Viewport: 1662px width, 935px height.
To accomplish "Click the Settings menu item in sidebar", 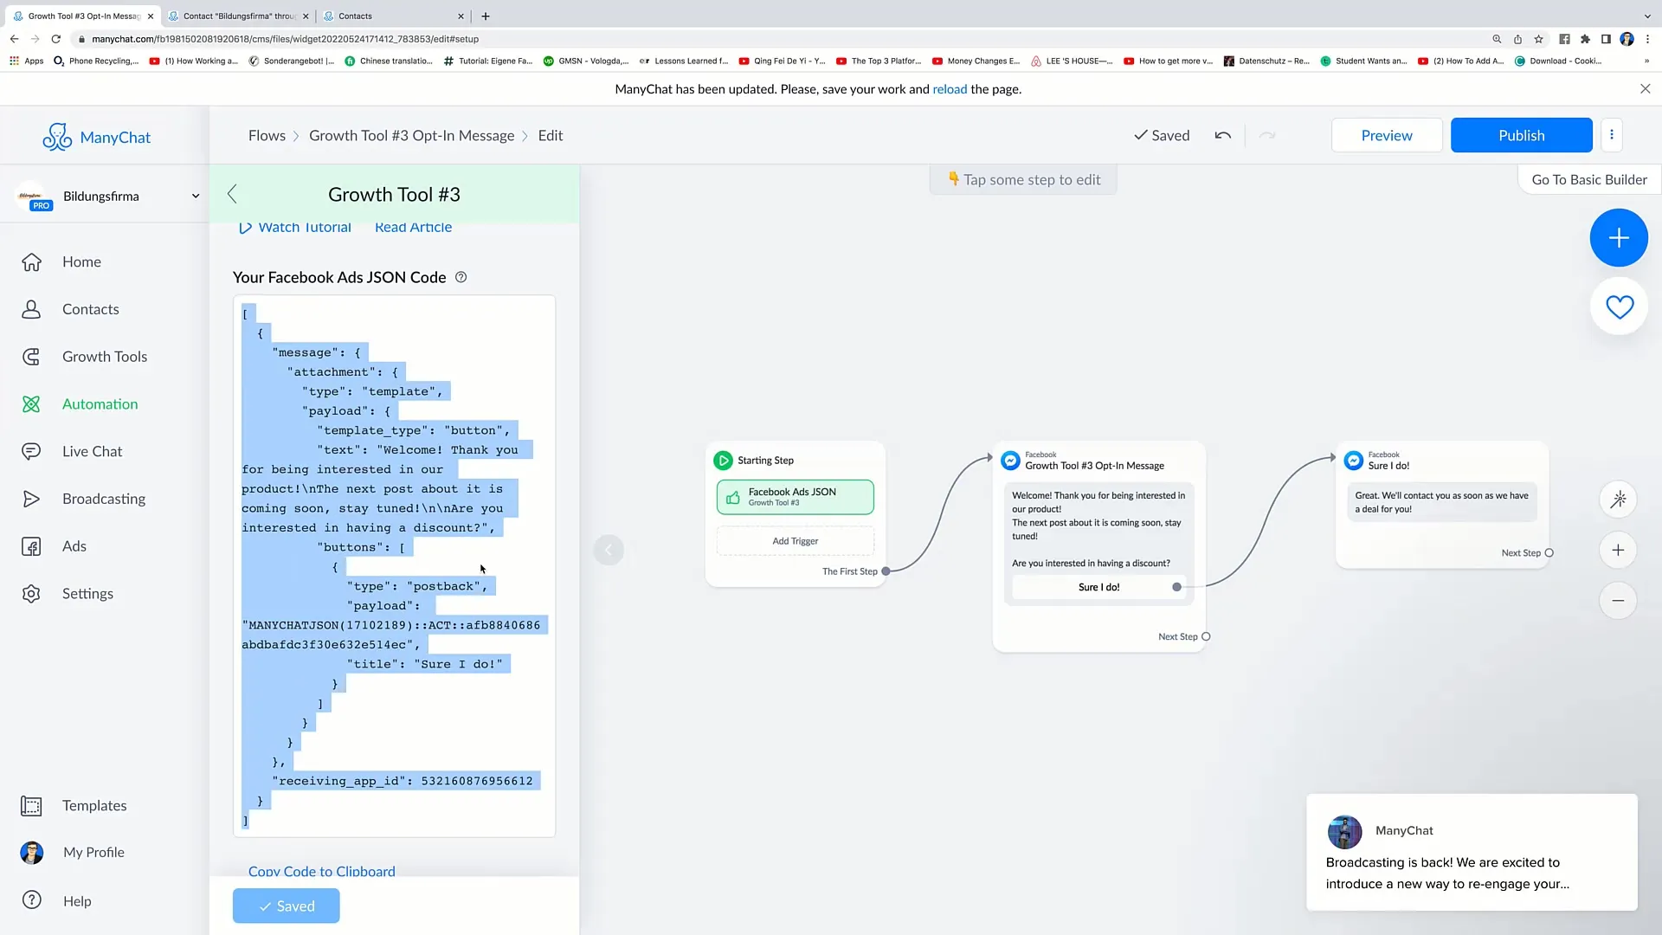I will point(88,592).
